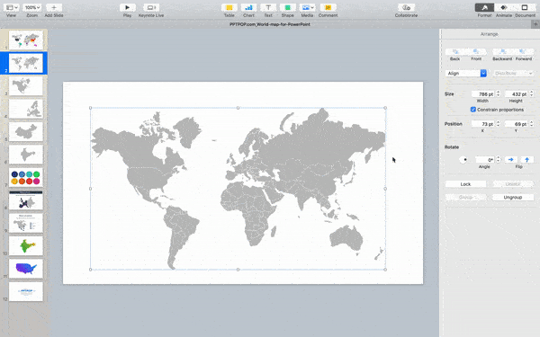This screenshot has height=337, width=540.
Task: Open the Zoom percentage dropdown
Action: [x=32, y=7]
